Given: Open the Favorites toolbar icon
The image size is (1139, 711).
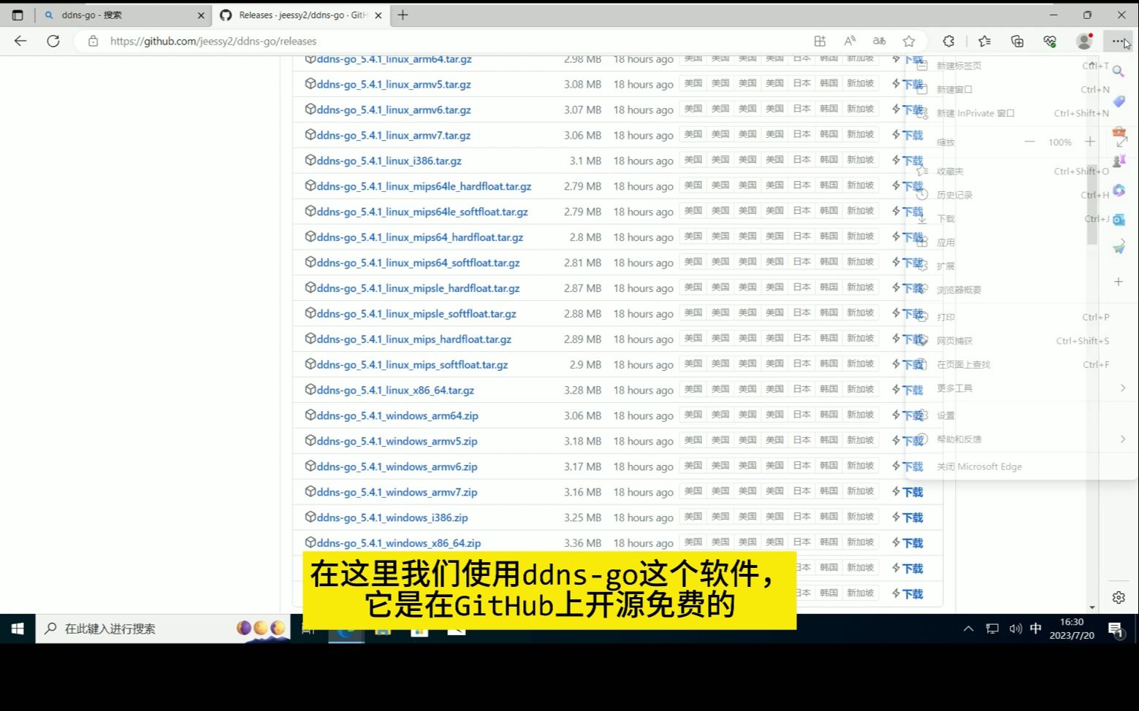Looking at the screenshot, I should [984, 41].
